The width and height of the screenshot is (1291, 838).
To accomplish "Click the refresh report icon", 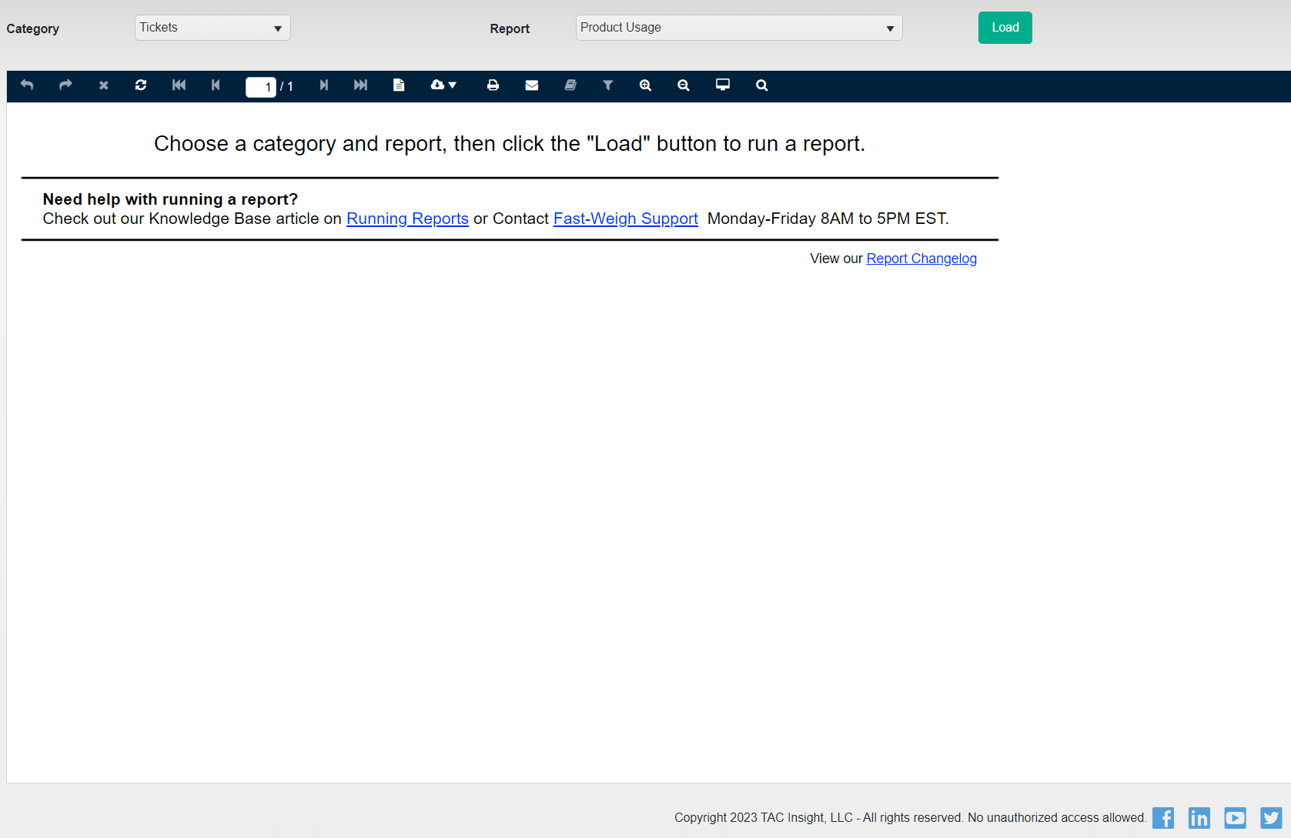I will (x=141, y=85).
